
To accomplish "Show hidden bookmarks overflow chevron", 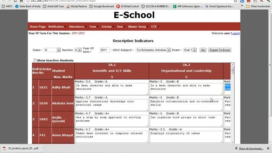I will pyautogui.click(x=242, y=6).
